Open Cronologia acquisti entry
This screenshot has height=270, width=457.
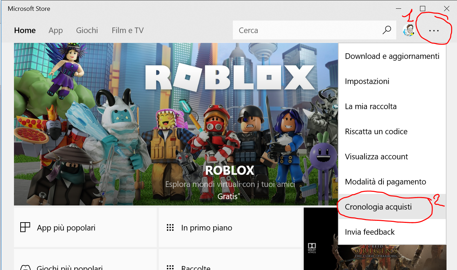click(378, 207)
